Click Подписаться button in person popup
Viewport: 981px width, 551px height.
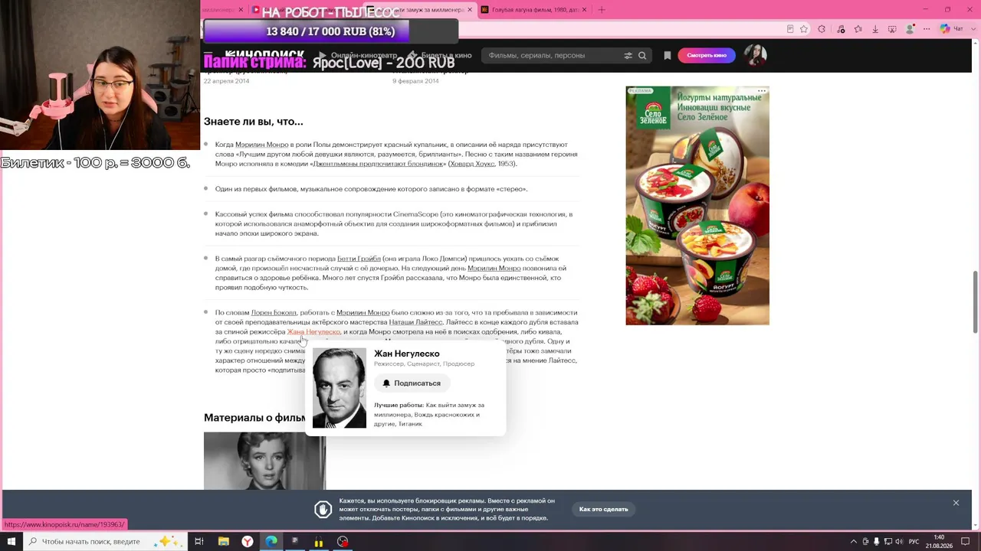click(412, 383)
